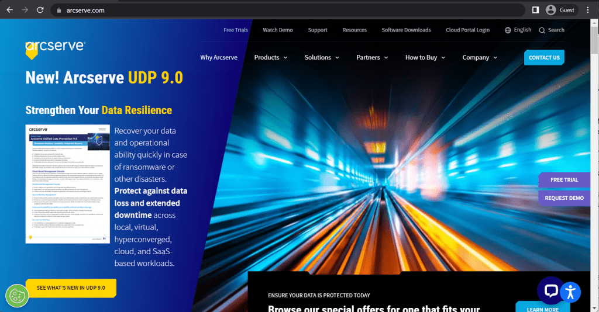Click See What's New in UDP 9.0
The image size is (599, 312).
(71, 288)
